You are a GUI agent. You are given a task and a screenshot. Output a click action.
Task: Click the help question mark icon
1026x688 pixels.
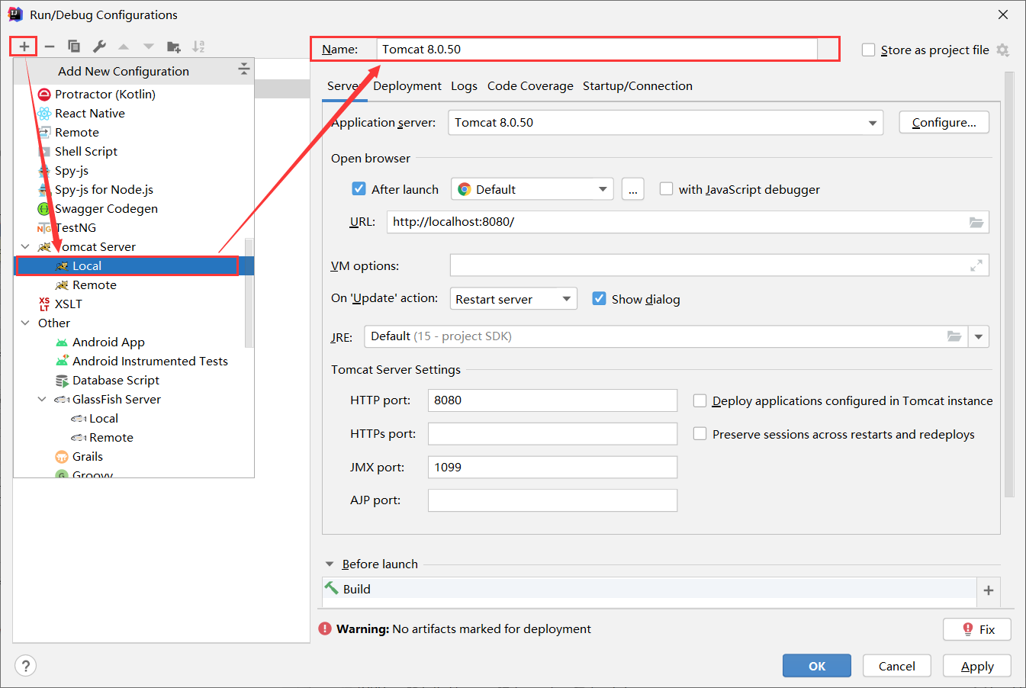[x=25, y=665]
